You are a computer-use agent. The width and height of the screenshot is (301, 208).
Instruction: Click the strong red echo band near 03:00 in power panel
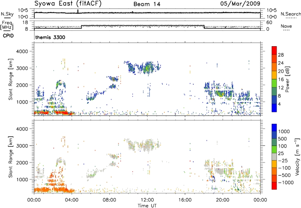click(x=61, y=112)
